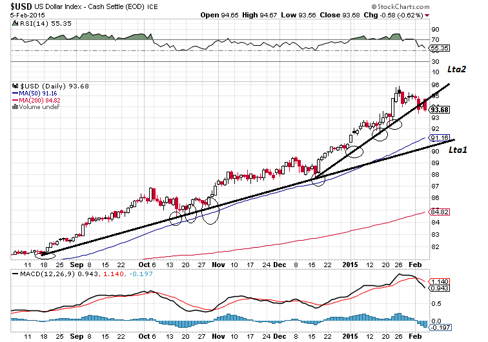Click the RSI(14) indicator area icon
The height and width of the screenshot is (342, 488).
click(15, 23)
